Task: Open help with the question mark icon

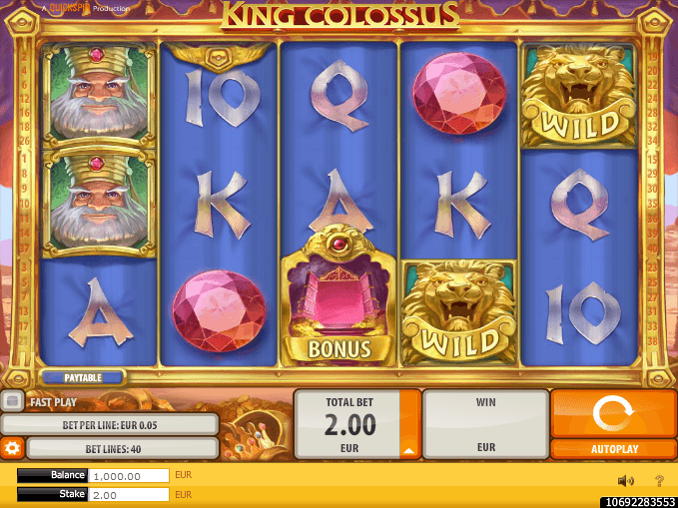Action: (659, 480)
